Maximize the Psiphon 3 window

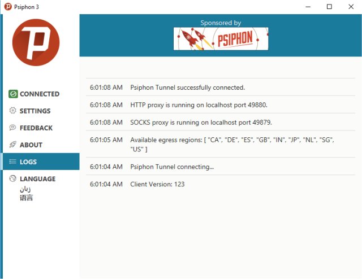[329, 7]
